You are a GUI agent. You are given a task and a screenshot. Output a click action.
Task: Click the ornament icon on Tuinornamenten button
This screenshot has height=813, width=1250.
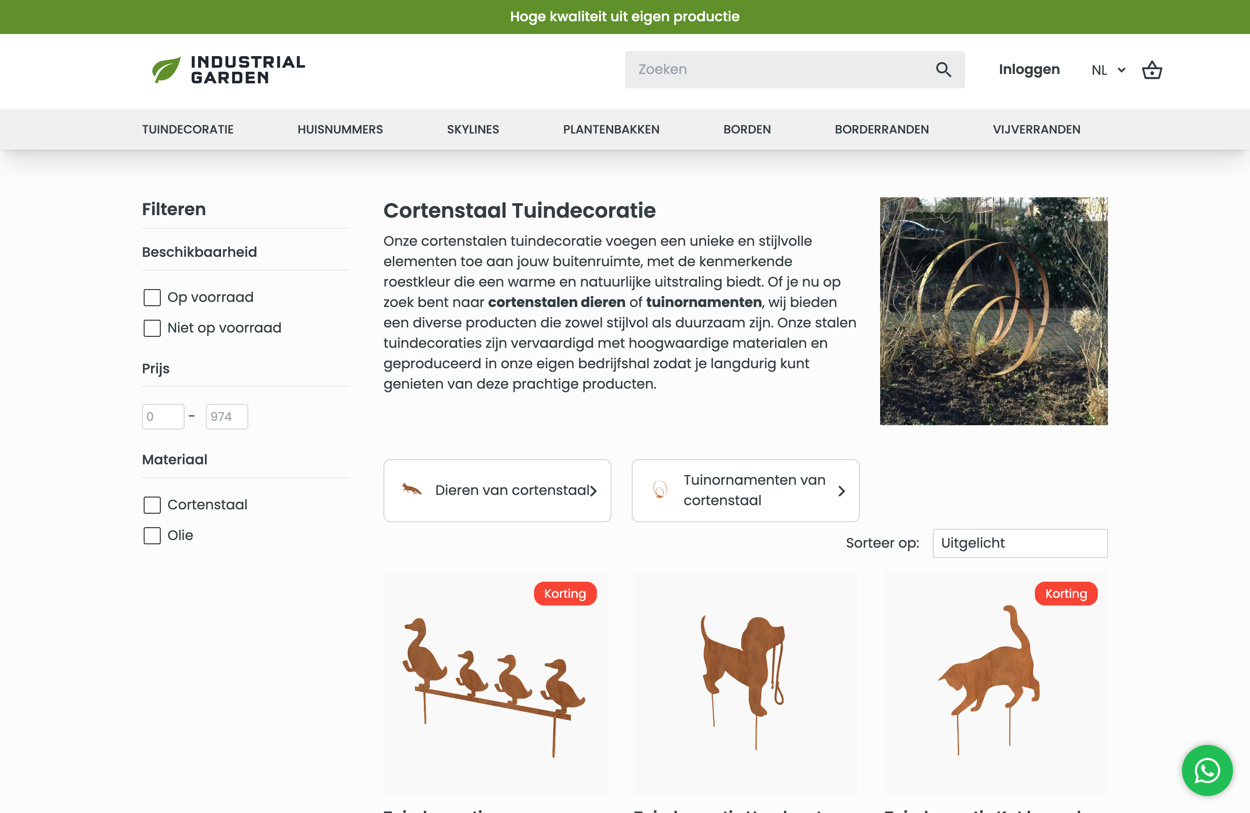point(660,490)
